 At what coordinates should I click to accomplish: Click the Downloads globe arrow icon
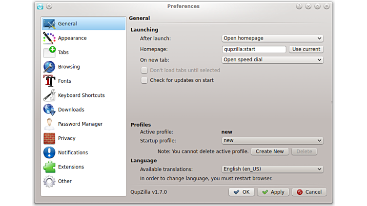[x=49, y=110]
